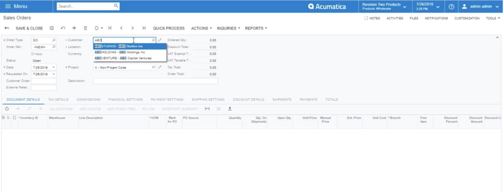
Task: Click the search magnifier icon in the top bar
Action: point(116,6)
